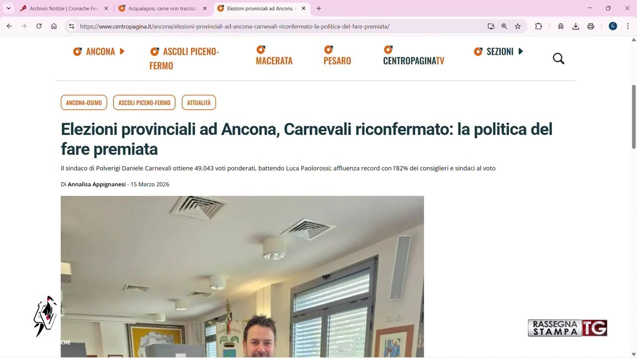This screenshot has width=637, height=358.
Task: Click the page vertical scrollbar
Action: (634, 117)
